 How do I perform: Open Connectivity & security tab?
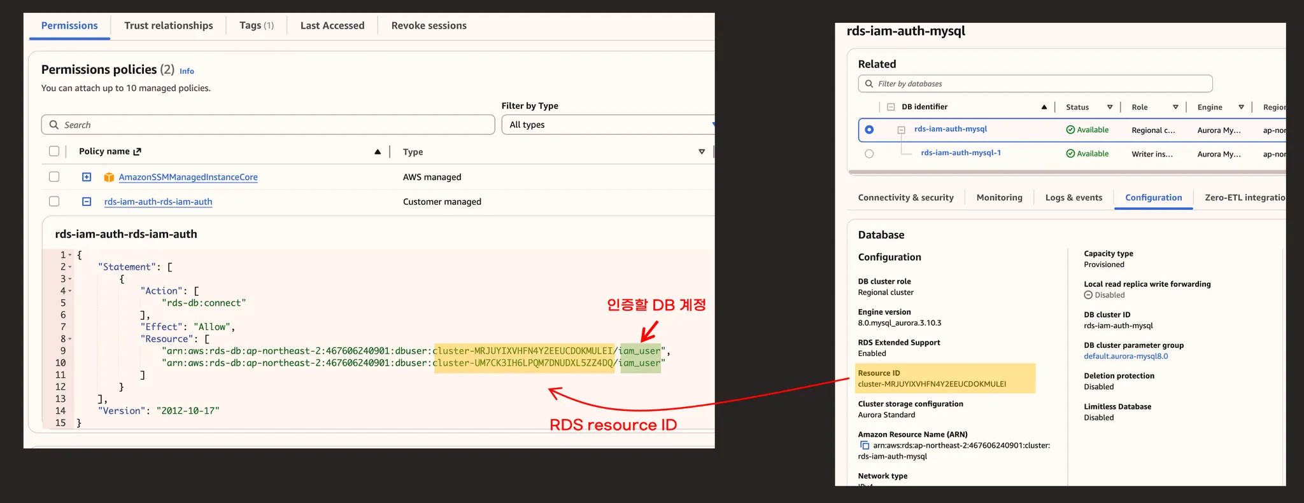pos(906,198)
